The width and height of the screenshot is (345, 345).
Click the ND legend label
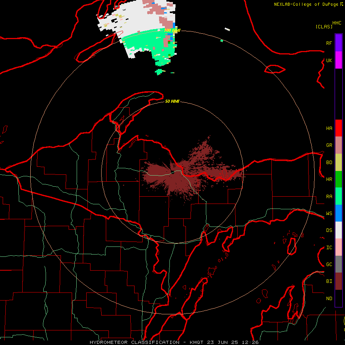329,299
